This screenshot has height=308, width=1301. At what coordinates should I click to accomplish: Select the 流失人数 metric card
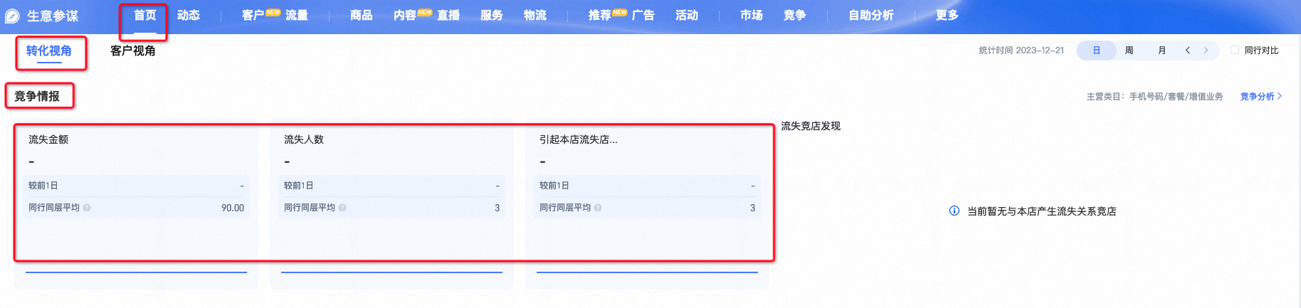coord(391,206)
